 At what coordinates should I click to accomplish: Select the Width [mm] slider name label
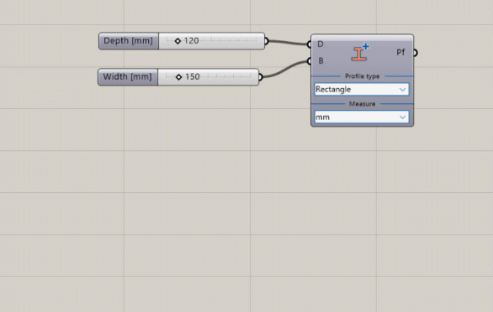pyautogui.click(x=127, y=77)
